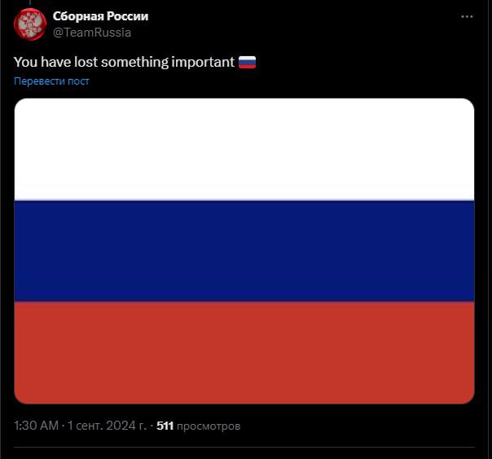Click the blue stripe of the flag image
The width and height of the screenshot is (492, 459).
(x=244, y=251)
